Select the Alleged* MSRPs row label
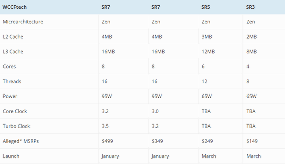This screenshot has height=164, width=285. pos(21,141)
